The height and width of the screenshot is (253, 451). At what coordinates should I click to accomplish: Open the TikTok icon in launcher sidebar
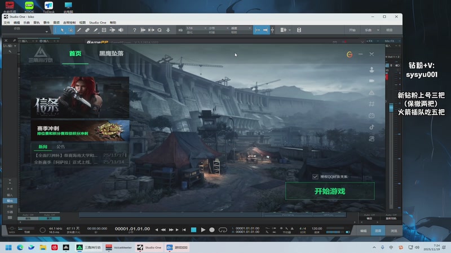[x=372, y=127]
